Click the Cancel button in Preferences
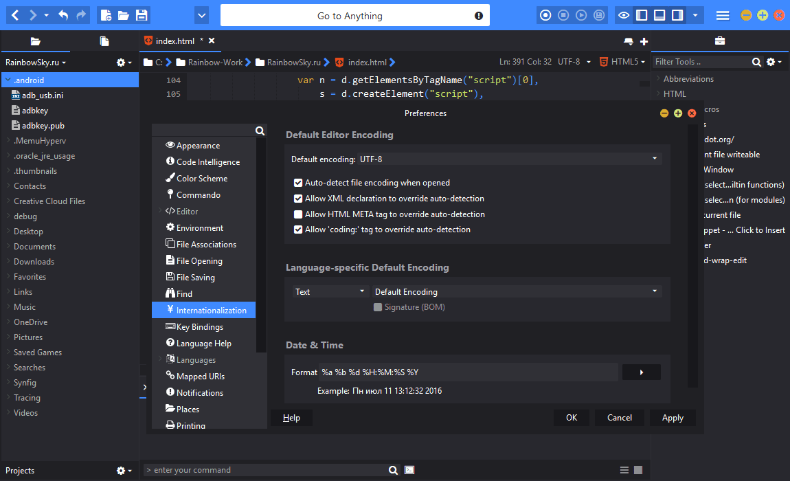Image resolution: width=790 pixels, height=481 pixels. 619,418
